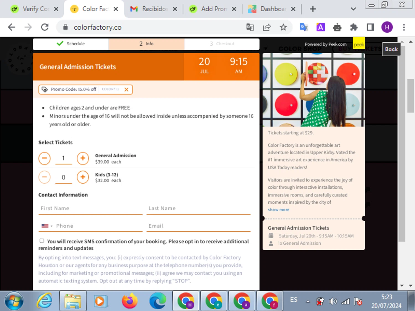The image size is (415, 311).
Task: Reload the colorfactory.co page
Action: click(45, 27)
